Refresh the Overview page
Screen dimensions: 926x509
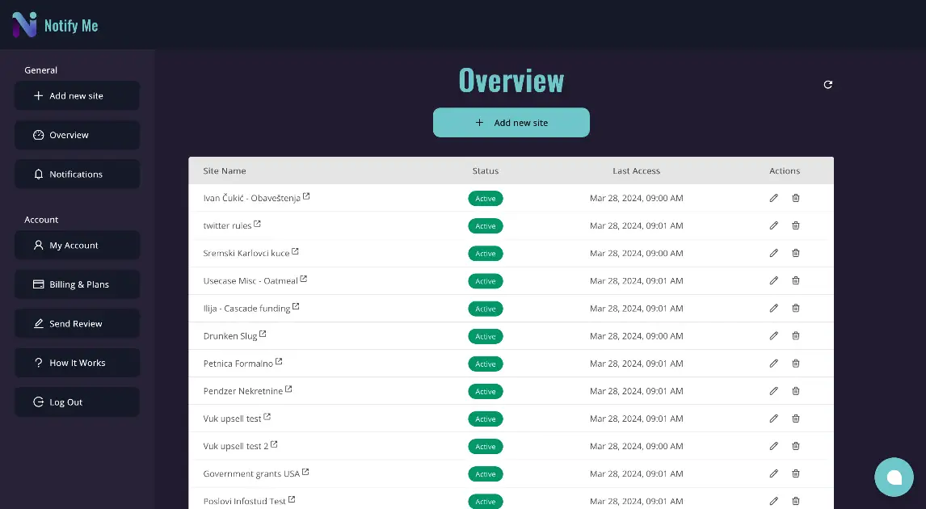point(827,85)
